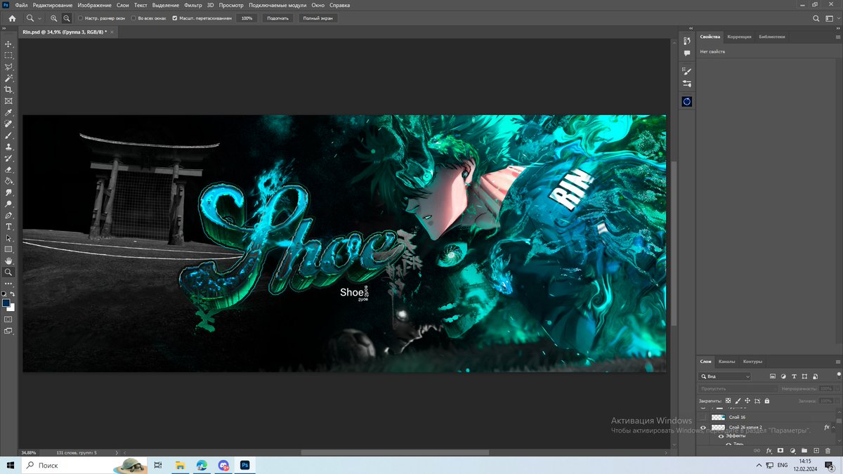Change the screen mode from the toolbar

tap(8, 331)
